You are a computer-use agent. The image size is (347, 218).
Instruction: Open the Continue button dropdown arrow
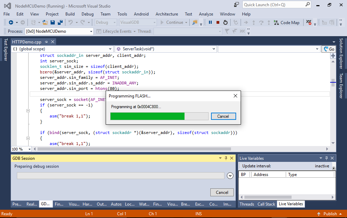(186, 22)
